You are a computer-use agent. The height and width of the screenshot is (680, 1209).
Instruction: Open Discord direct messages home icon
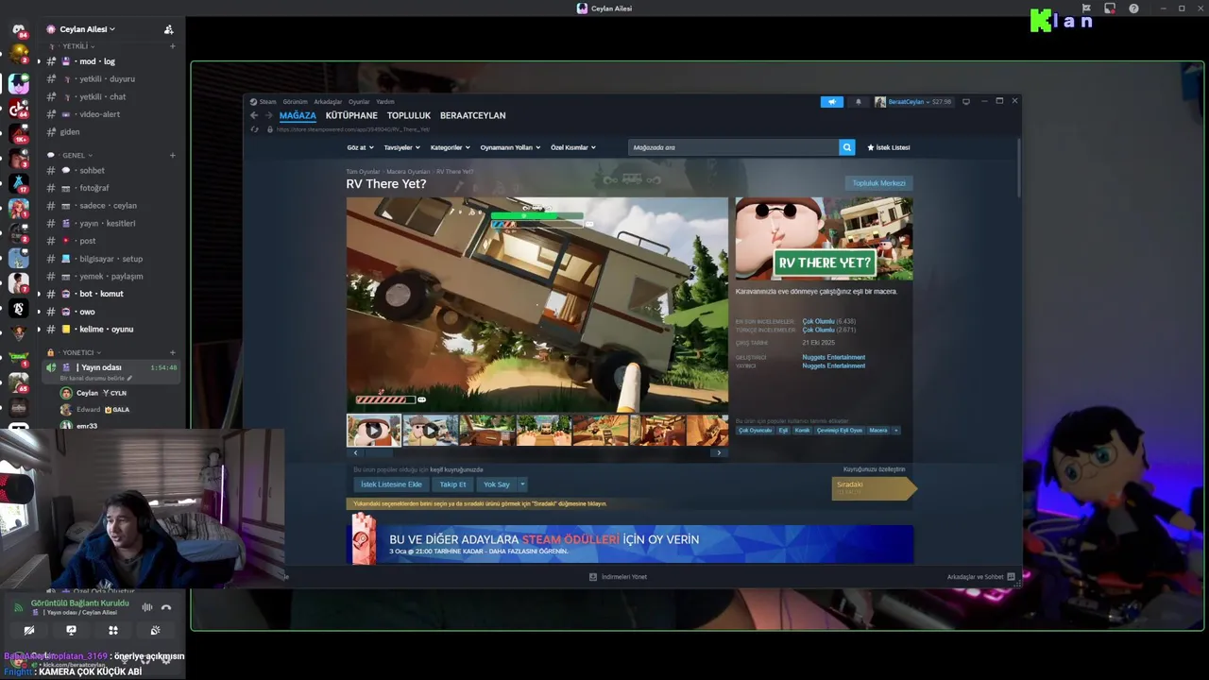19,29
